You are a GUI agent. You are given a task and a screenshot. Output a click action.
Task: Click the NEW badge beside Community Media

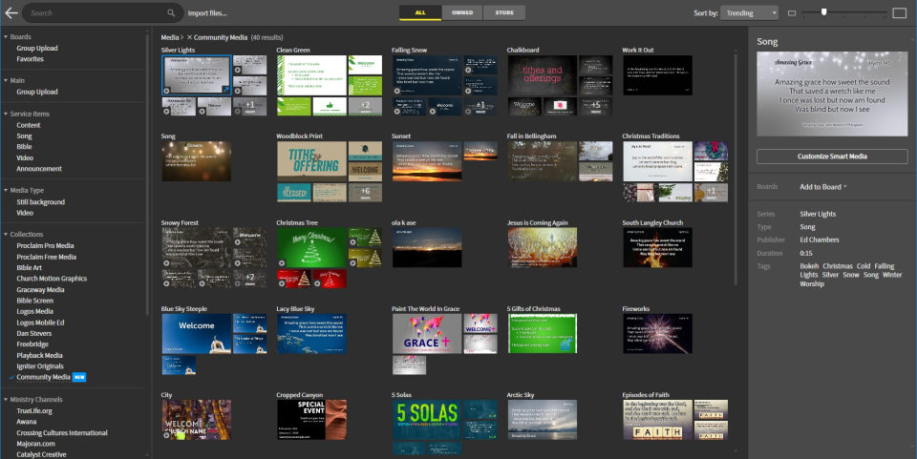79,377
